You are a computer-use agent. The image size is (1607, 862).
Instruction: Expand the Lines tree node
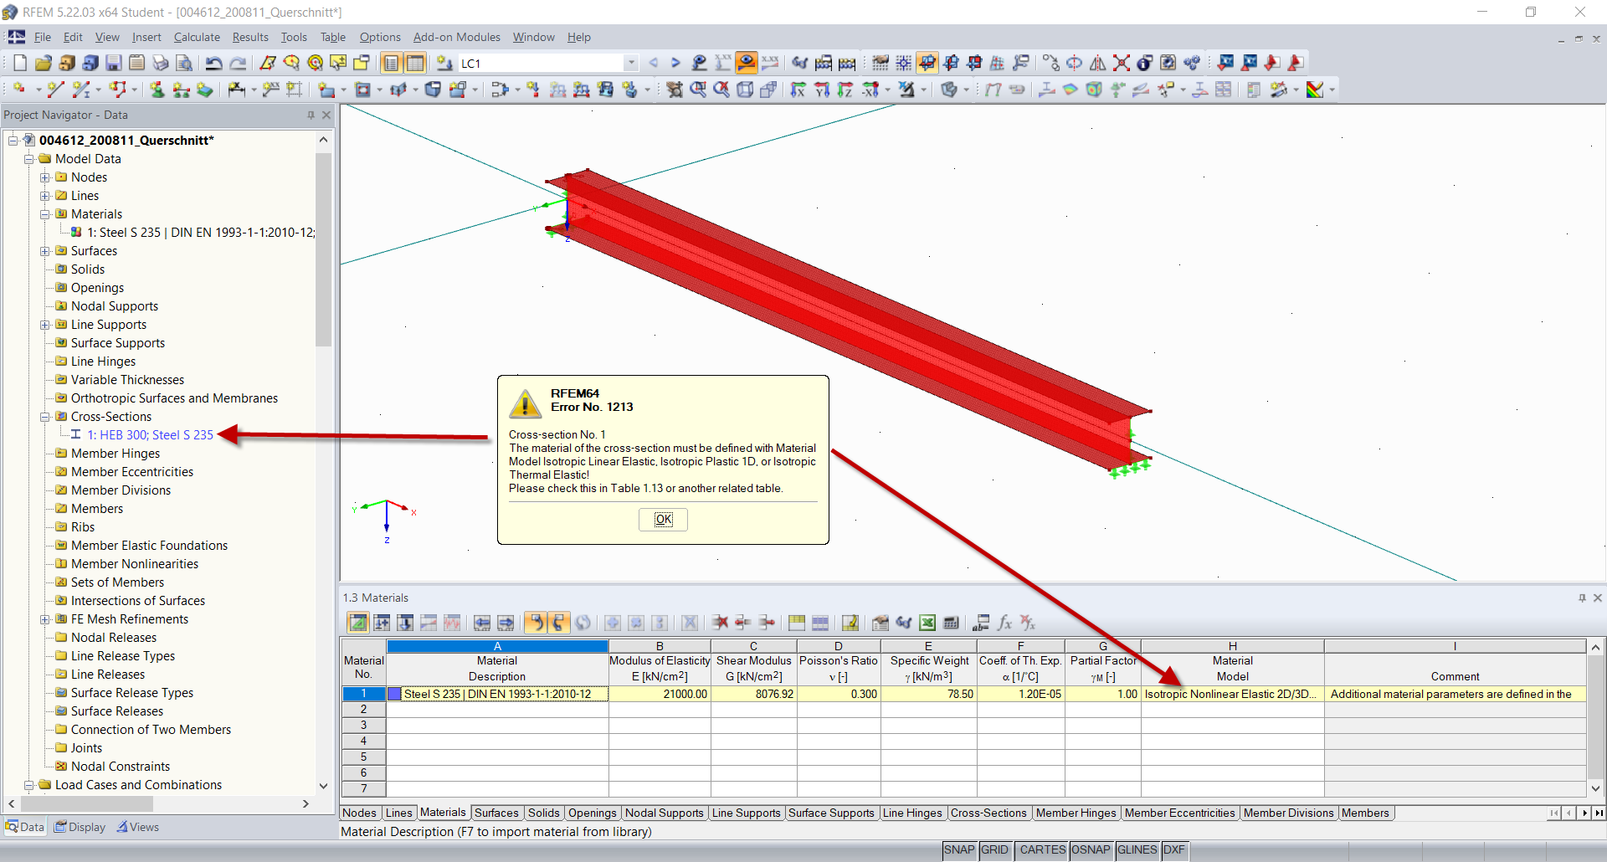pos(45,196)
